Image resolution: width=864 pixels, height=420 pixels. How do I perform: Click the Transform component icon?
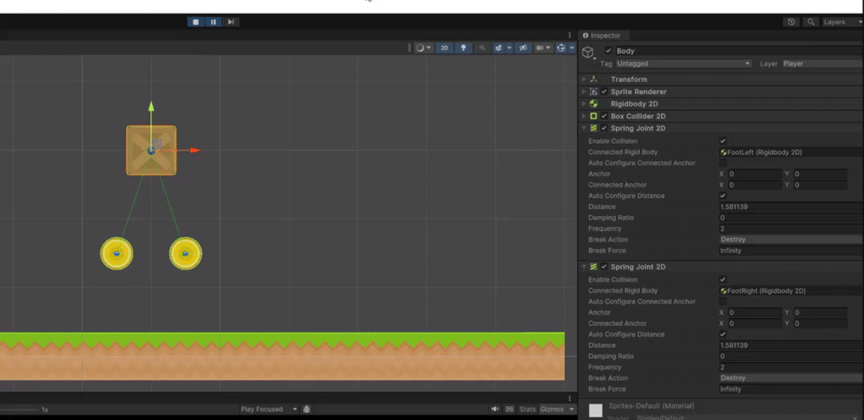tap(594, 80)
